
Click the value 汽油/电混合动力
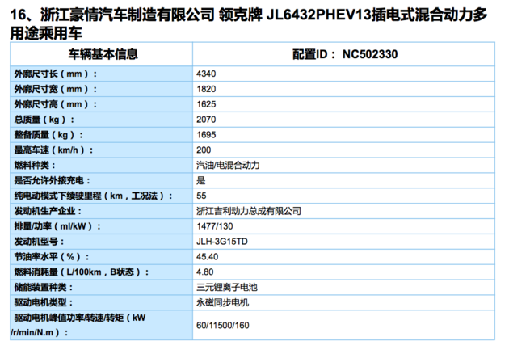228,166
